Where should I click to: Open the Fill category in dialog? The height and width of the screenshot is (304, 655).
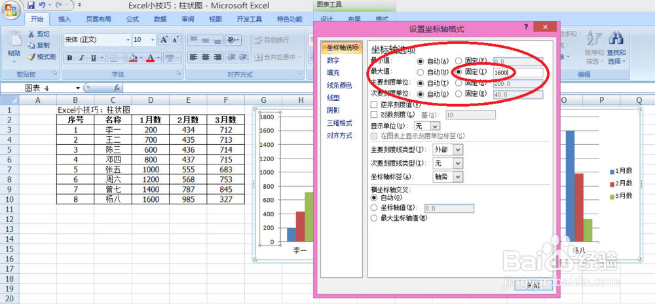(x=333, y=73)
